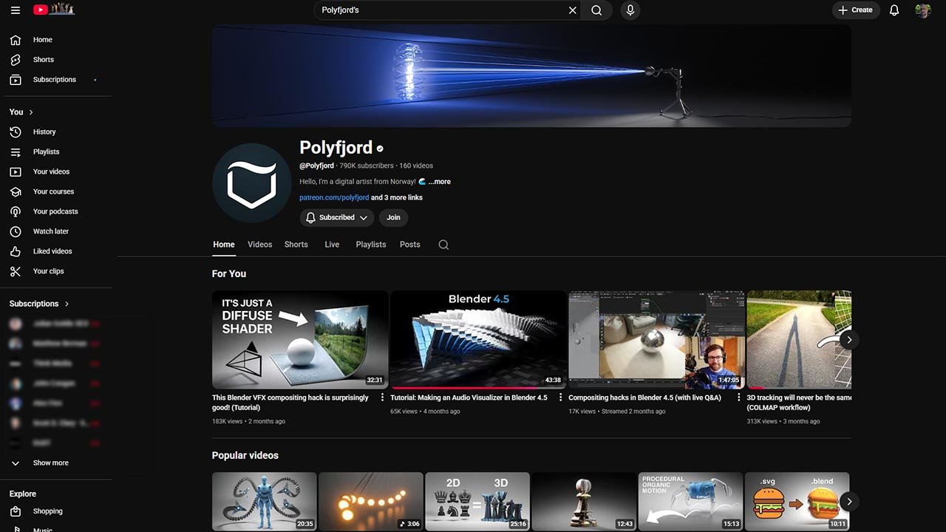Expand channel description with more

[440, 182]
